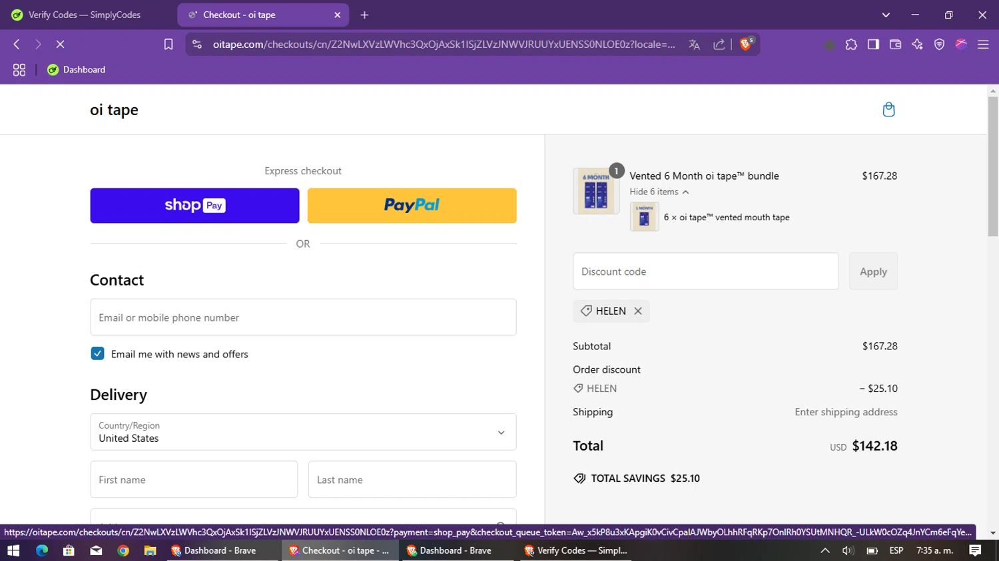Screen dimensions: 999x561
Task: Launch Microsoft Edge from the taskbar
Action: pos(42,550)
